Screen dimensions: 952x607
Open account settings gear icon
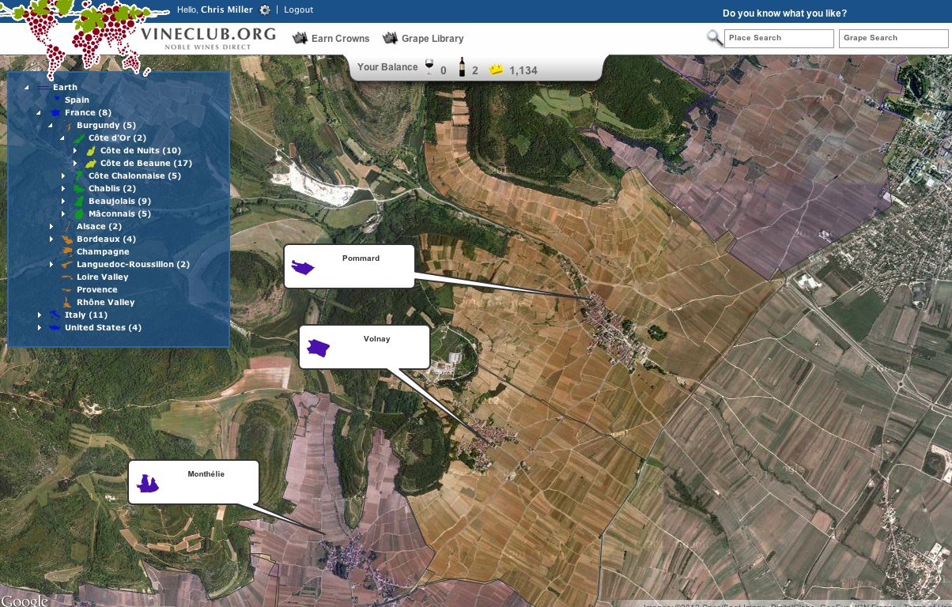coord(265,10)
